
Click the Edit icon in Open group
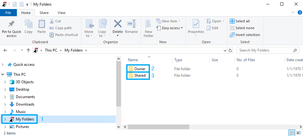[209, 28]
